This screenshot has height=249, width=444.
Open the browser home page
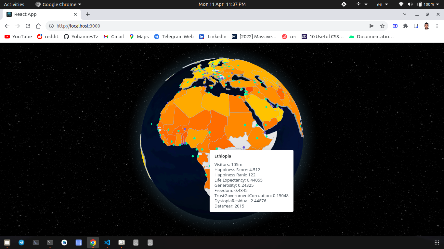coord(38,26)
